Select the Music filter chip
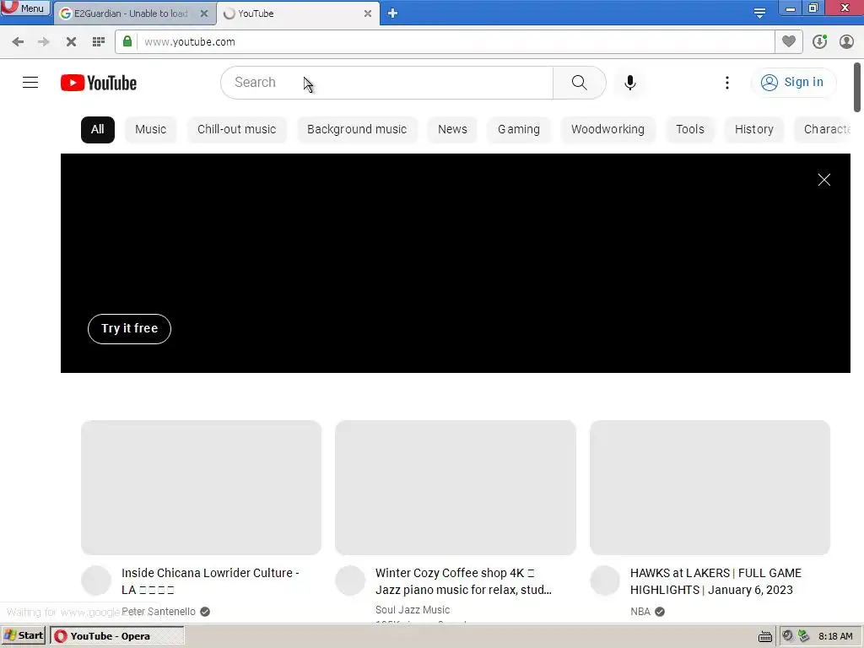 150,129
